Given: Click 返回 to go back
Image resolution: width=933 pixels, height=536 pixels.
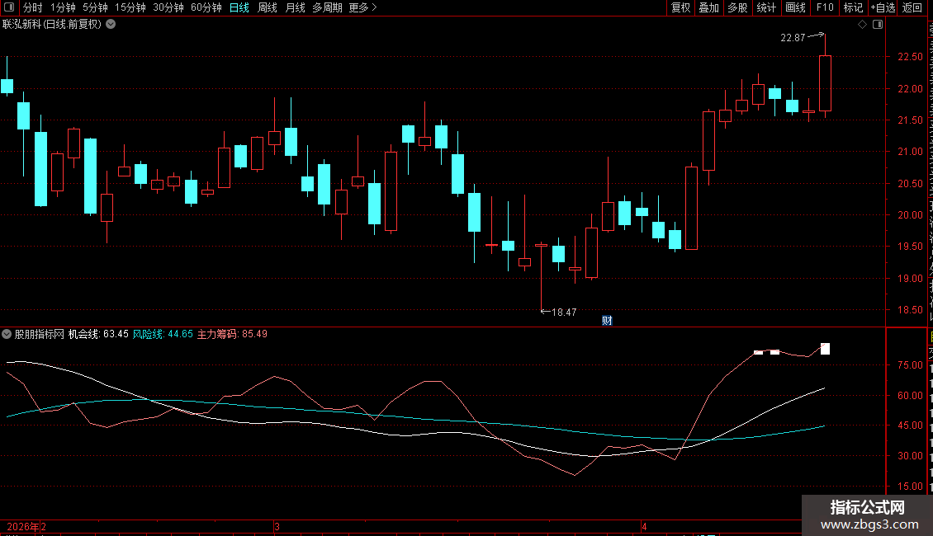Looking at the screenshot, I should [x=912, y=7].
